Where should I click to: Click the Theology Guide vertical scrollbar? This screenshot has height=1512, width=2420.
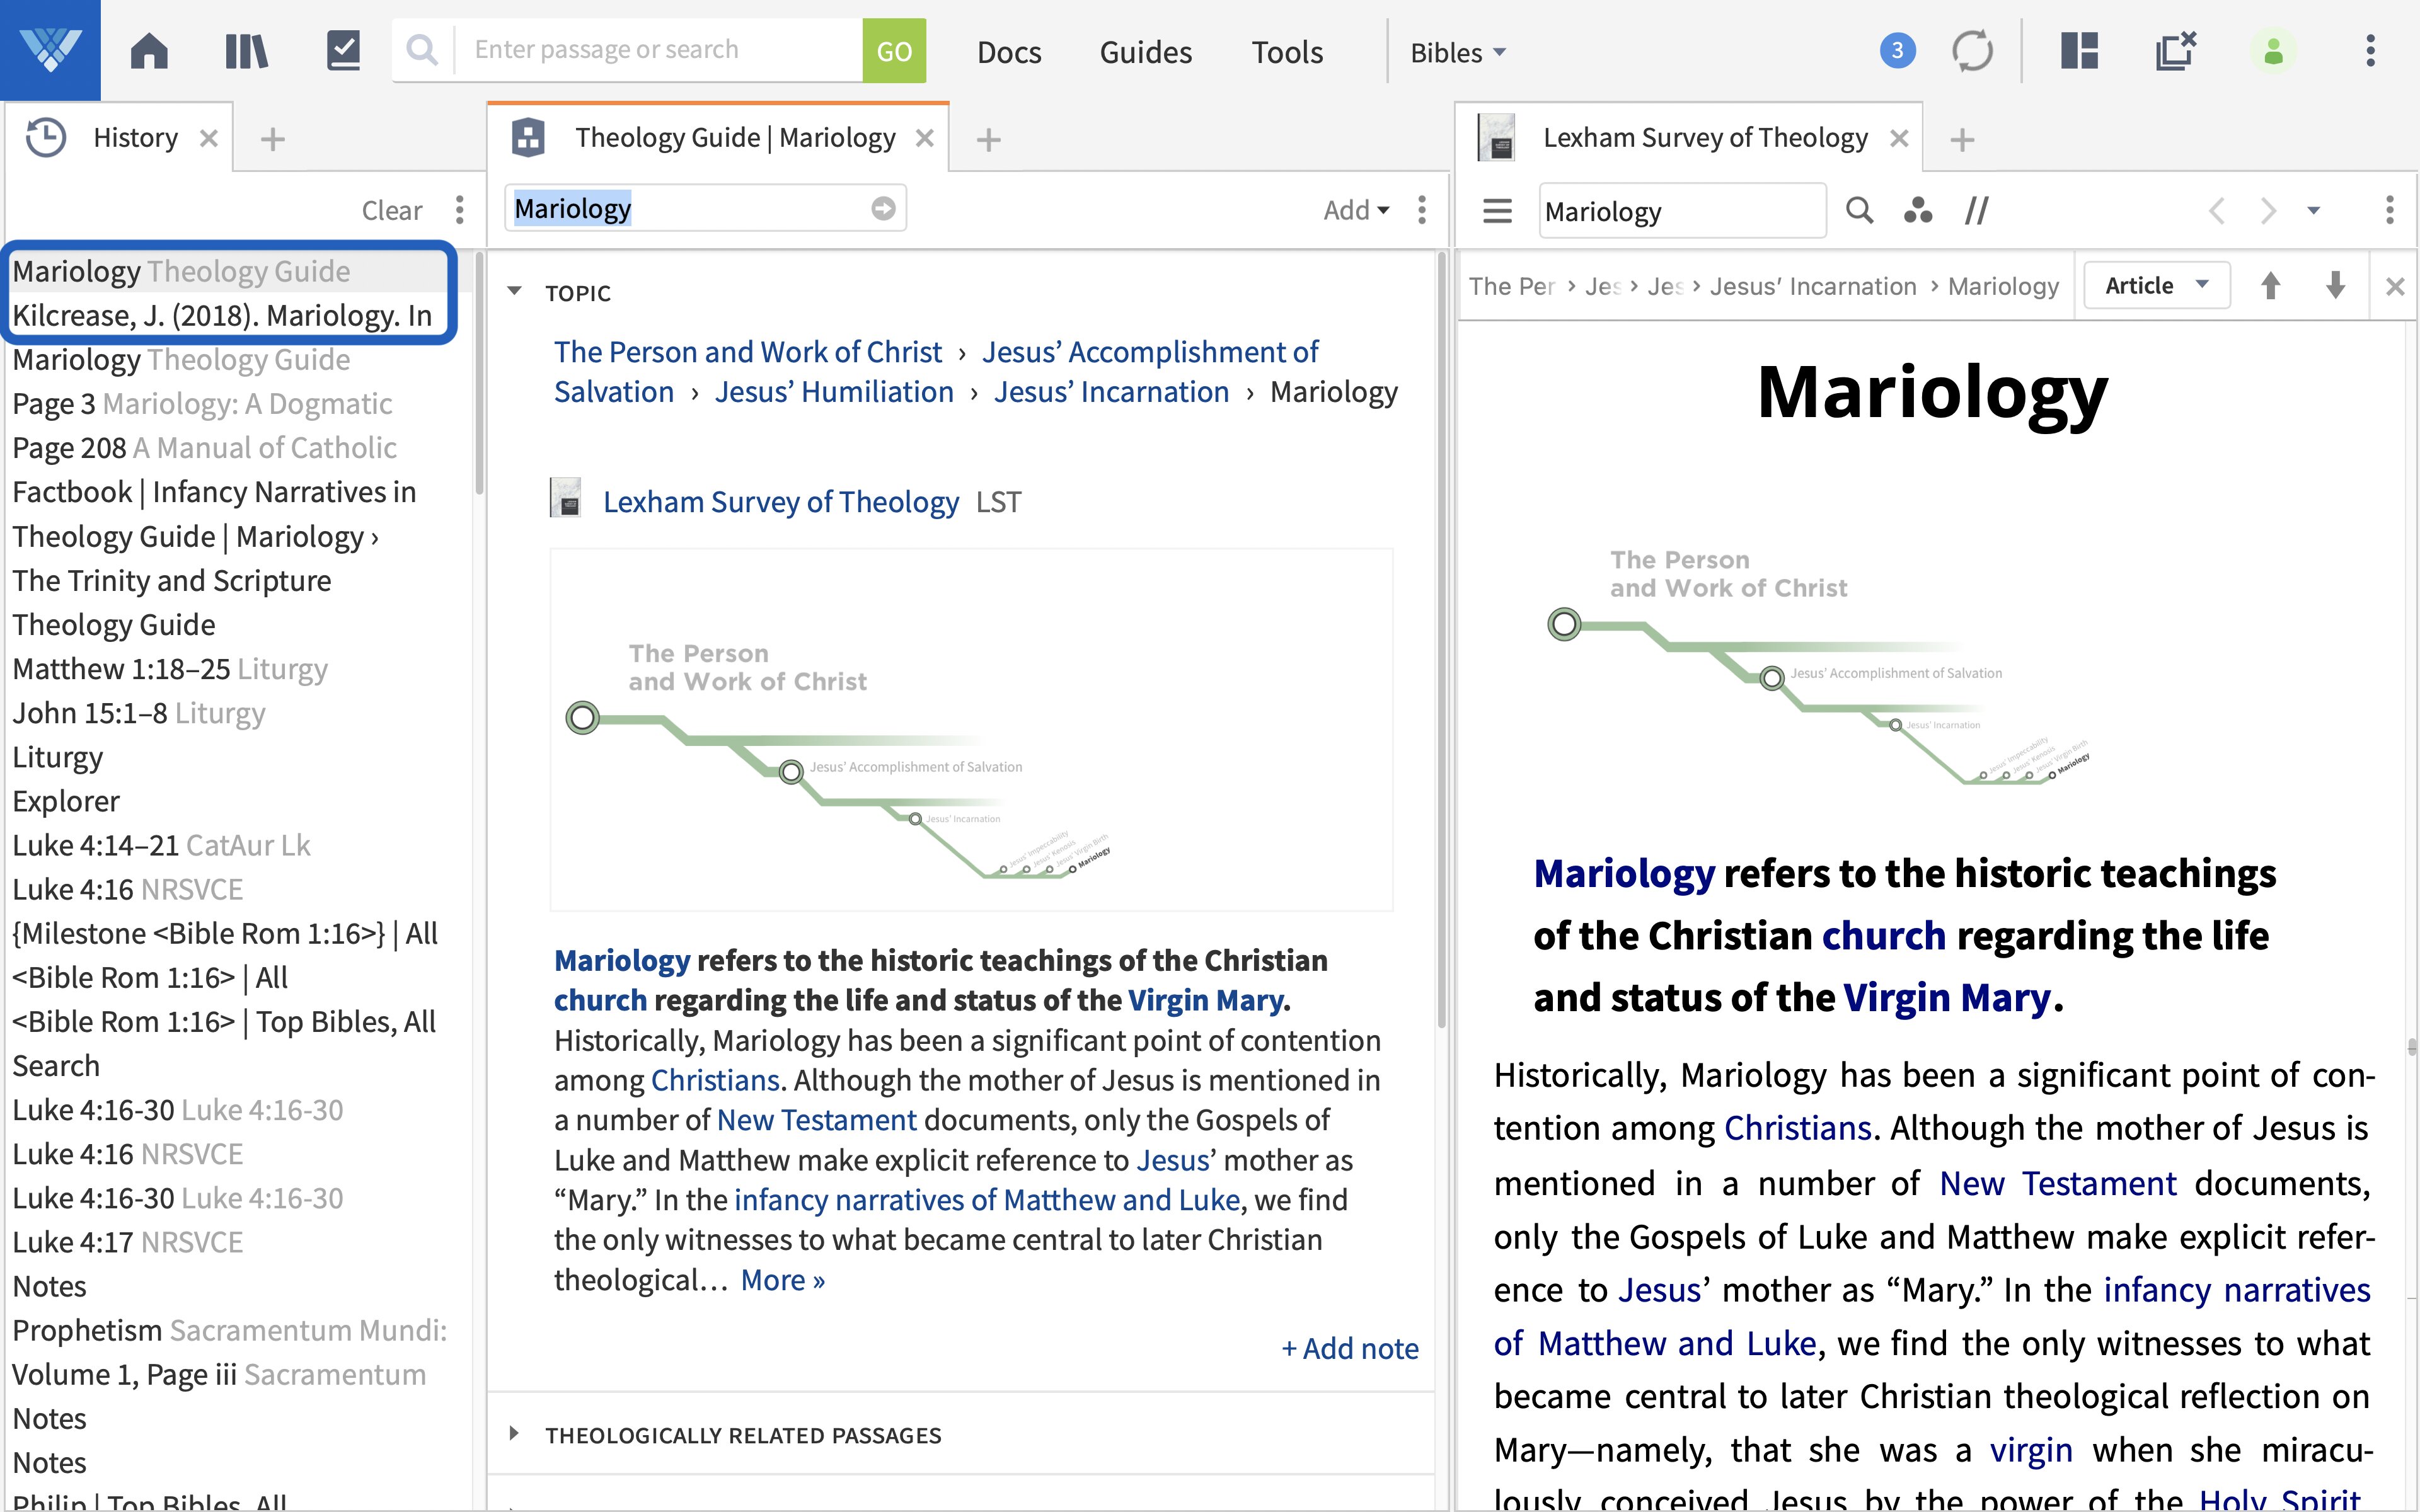pos(1441,640)
